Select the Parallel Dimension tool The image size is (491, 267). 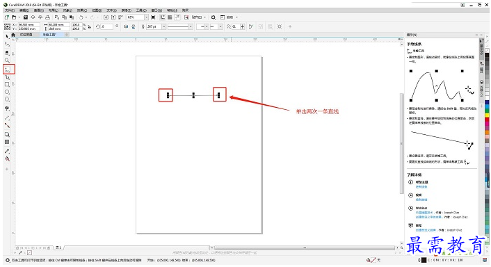pyautogui.click(x=7, y=118)
